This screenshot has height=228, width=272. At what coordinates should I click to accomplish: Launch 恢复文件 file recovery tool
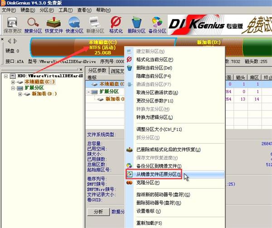click(54, 25)
